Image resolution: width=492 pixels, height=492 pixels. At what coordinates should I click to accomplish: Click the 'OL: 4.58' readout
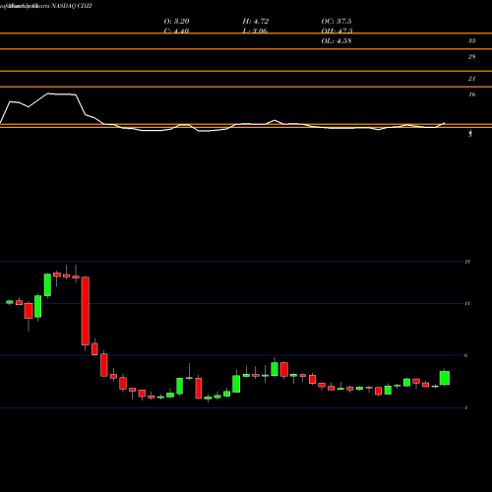[x=337, y=41]
